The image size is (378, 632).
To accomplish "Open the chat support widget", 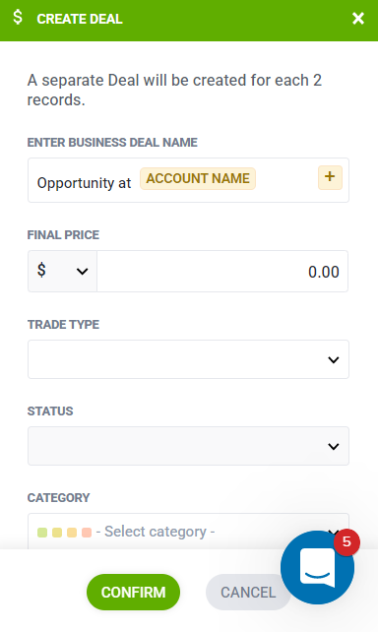I will point(318,567).
